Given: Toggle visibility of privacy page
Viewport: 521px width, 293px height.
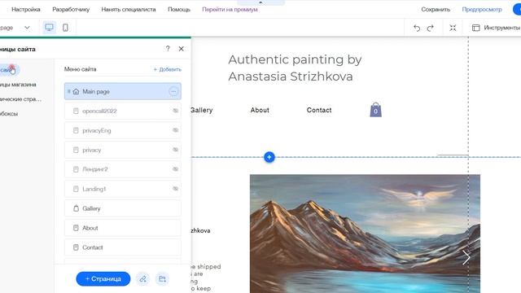Looking at the screenshot, I should (x=176, y=150).
